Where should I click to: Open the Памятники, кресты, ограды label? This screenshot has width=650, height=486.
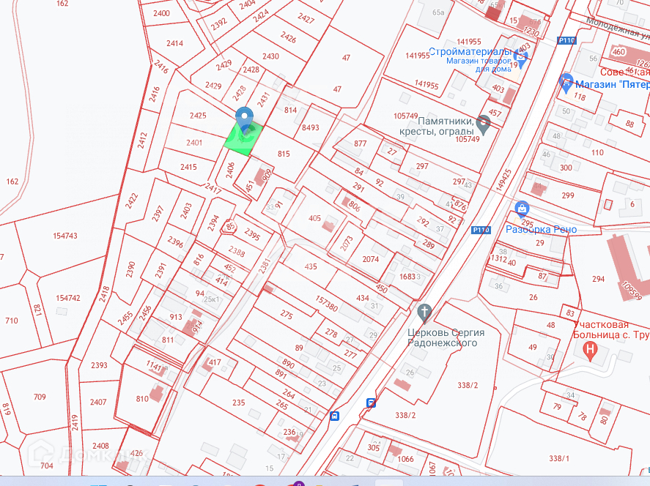coord(437,127)
